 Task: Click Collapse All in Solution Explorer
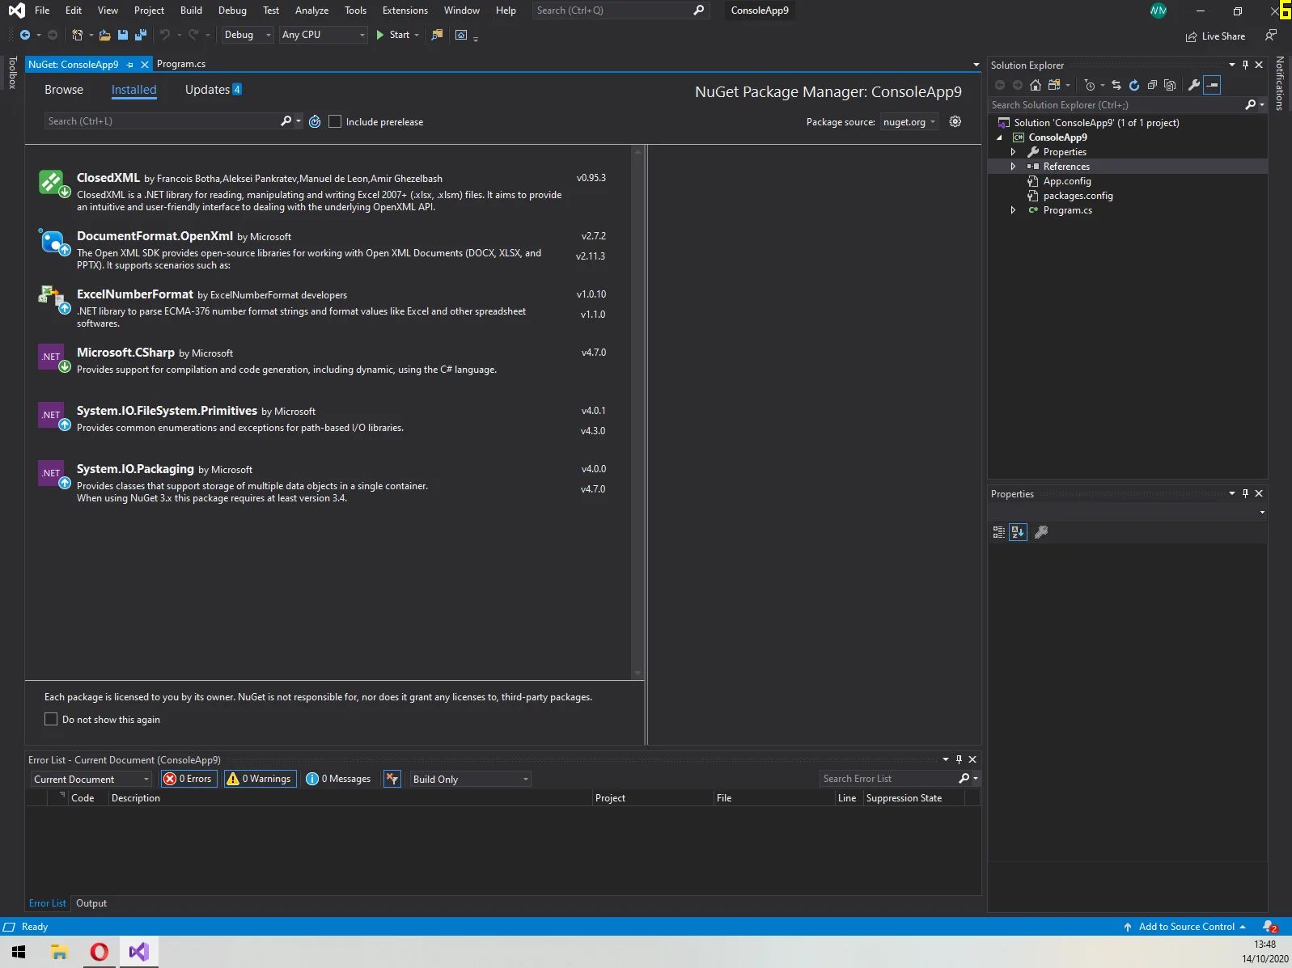coord(1152,85)
